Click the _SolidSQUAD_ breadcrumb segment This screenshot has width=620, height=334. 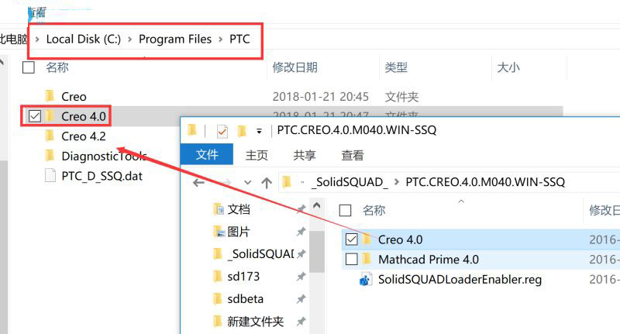[x=350, y=182]
